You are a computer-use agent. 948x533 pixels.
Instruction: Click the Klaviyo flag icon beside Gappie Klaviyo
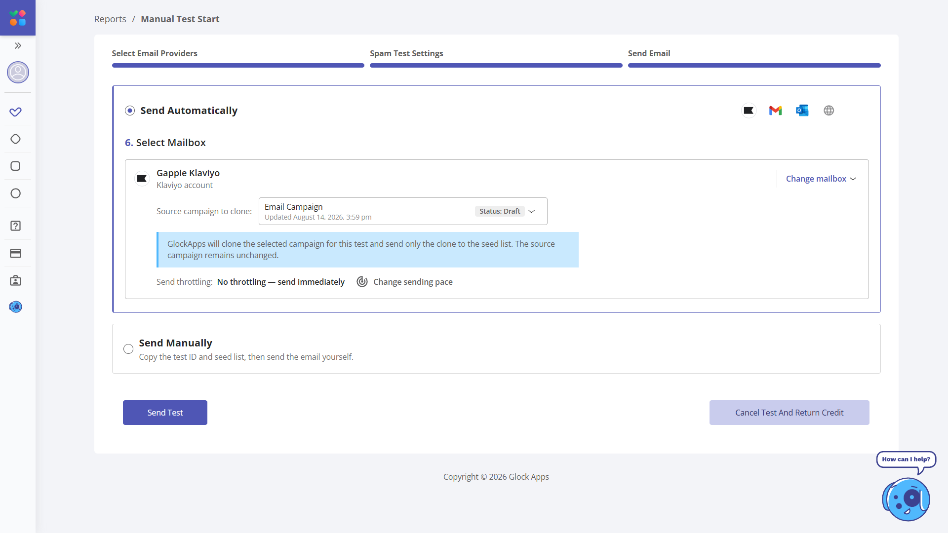(142, 179)
